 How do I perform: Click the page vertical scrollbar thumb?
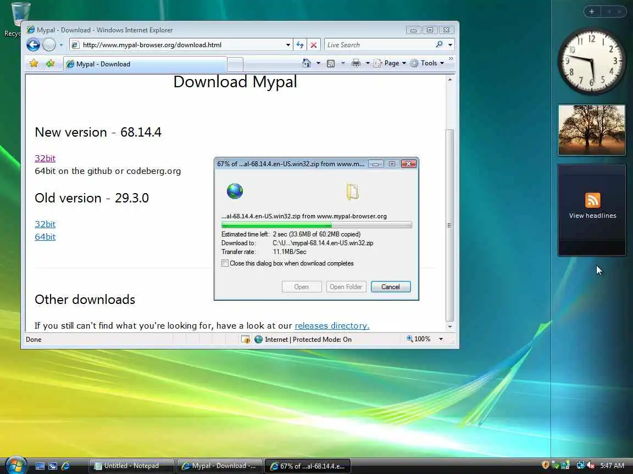[449, 225]
